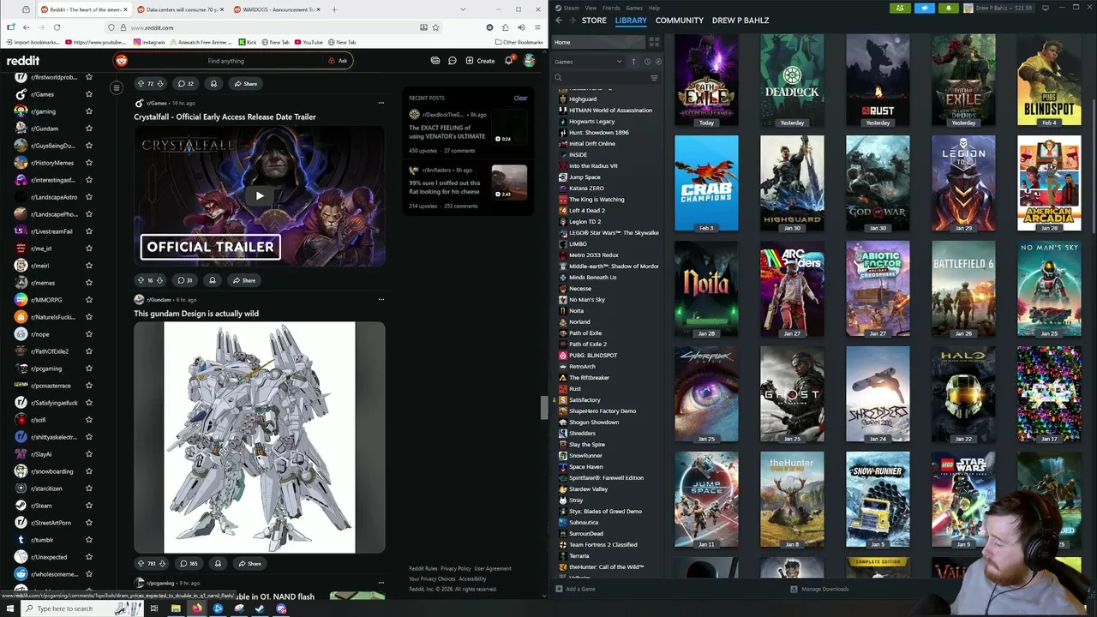Open Reddit notifications bell
The height and width of the screenshot is (617, 1097).
[508, 61]
